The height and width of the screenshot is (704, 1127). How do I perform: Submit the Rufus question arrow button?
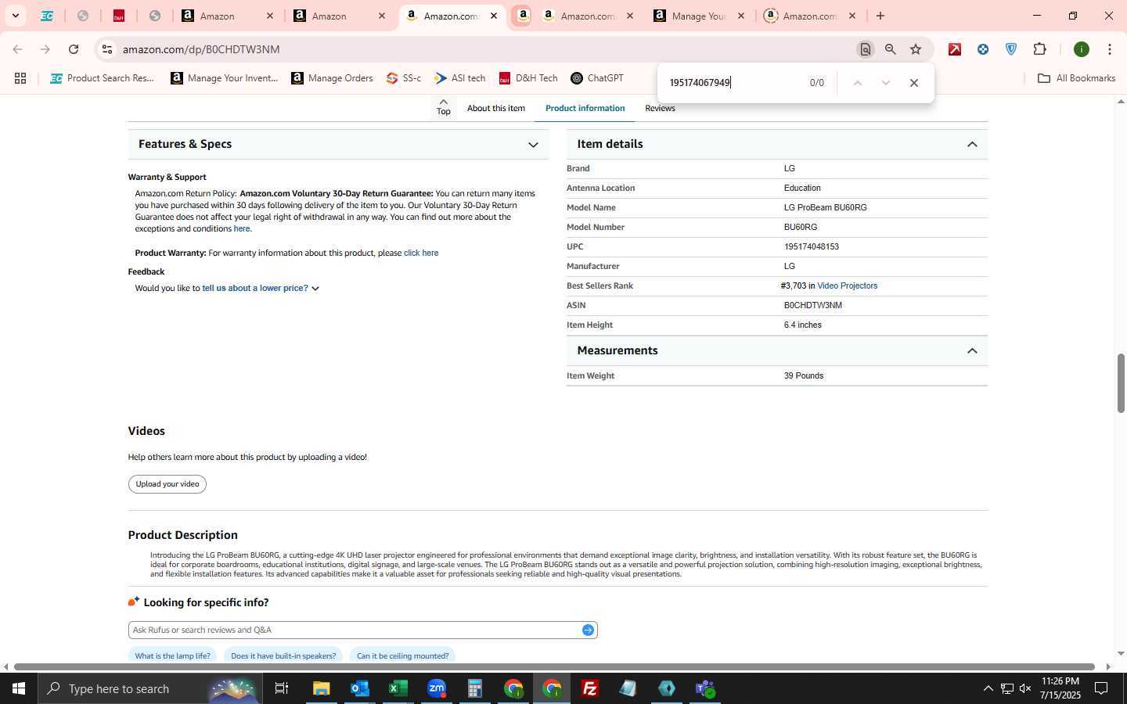coord(588,630)
